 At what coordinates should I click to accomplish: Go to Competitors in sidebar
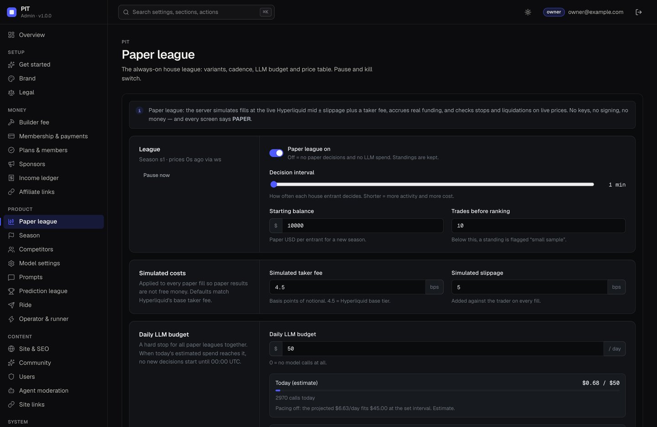coord(54,249)
